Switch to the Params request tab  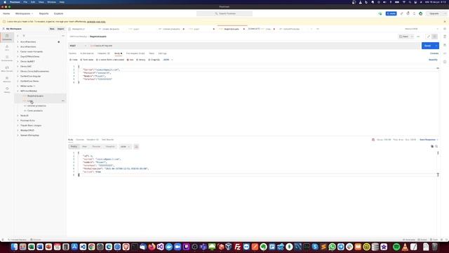[x=72, y=53]
